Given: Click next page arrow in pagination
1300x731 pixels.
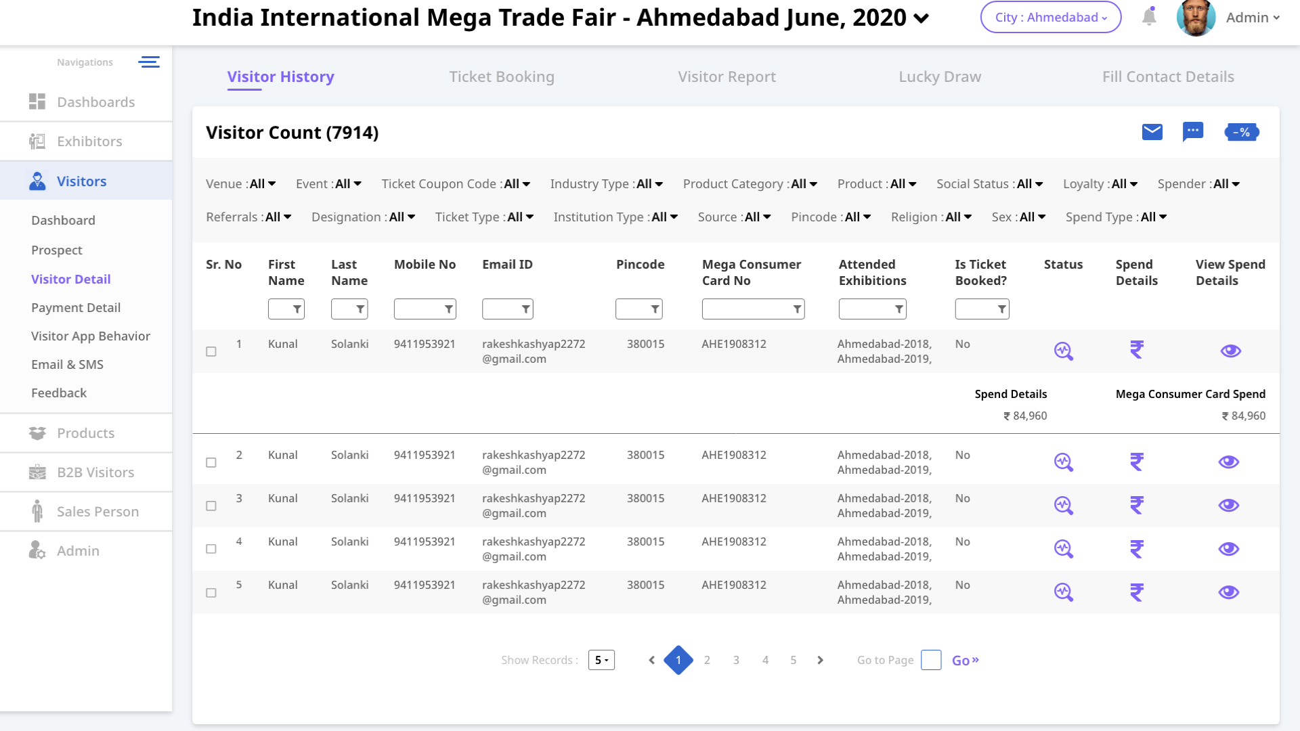Looking at the screenshot, I should point(820,660).
